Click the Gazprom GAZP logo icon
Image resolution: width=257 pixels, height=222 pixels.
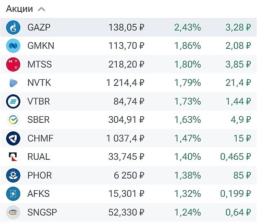[x=13, y=28]
